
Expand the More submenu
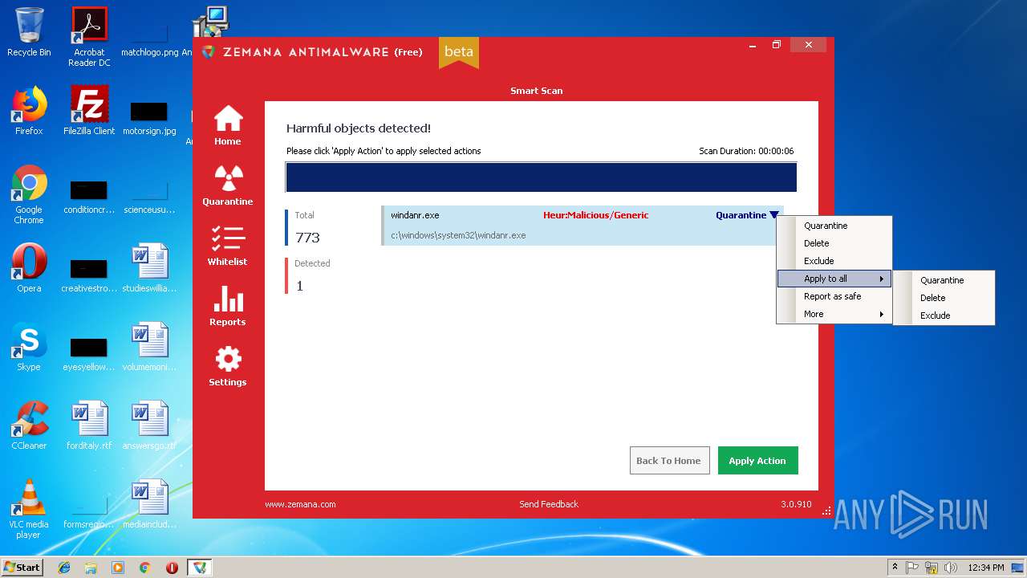tap(834, 314)
